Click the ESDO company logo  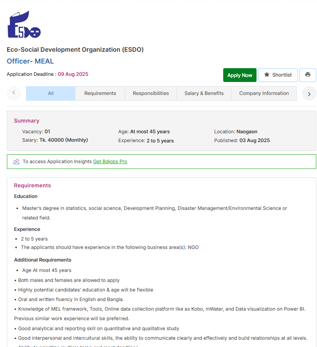[24, 25]
